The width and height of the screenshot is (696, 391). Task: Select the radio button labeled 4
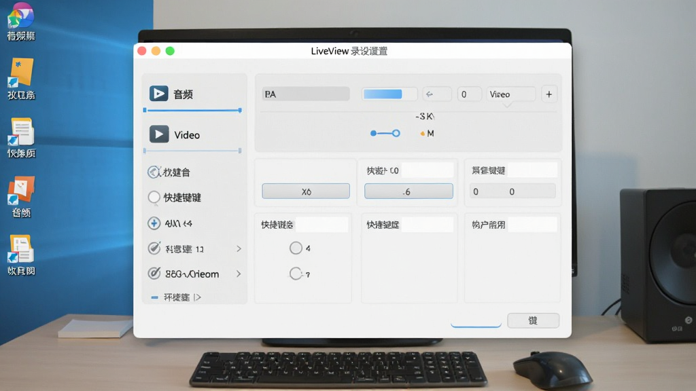pyautogui.click(x=296, y=248)
